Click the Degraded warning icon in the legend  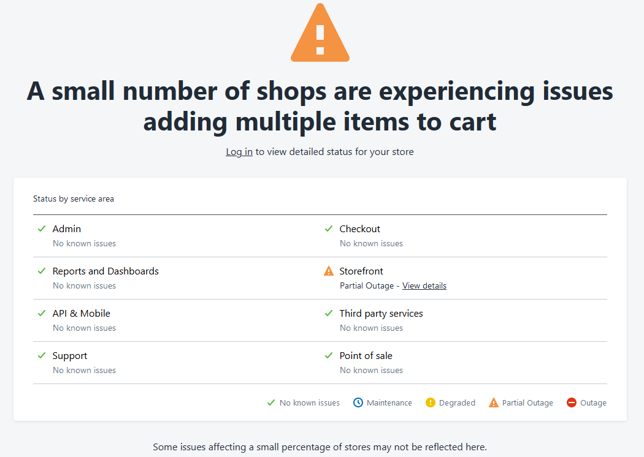(429, 402)
